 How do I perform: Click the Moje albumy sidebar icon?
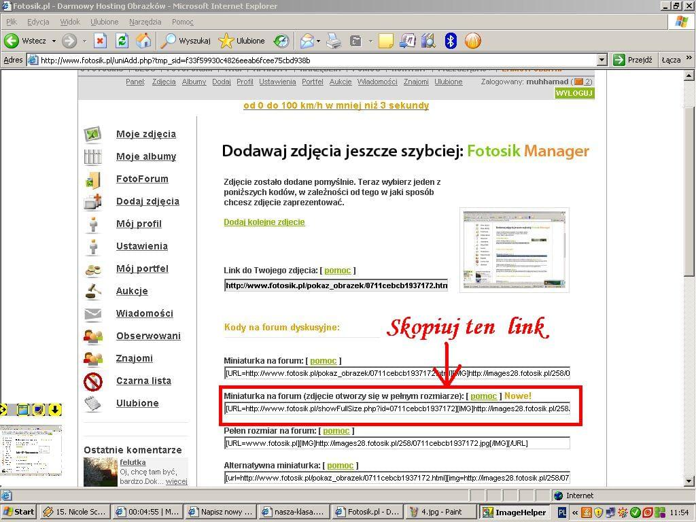pyautogui.click(x=92, y=157)
